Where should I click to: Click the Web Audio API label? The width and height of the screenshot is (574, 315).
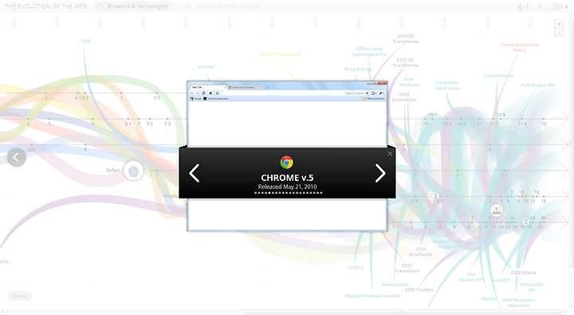pyautogui.click(x=531, y=287)
